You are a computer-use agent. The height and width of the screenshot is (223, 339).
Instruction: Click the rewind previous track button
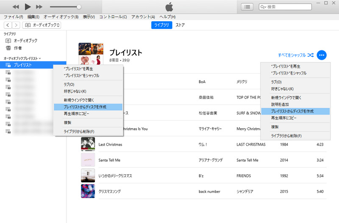(x=16, y=7)
